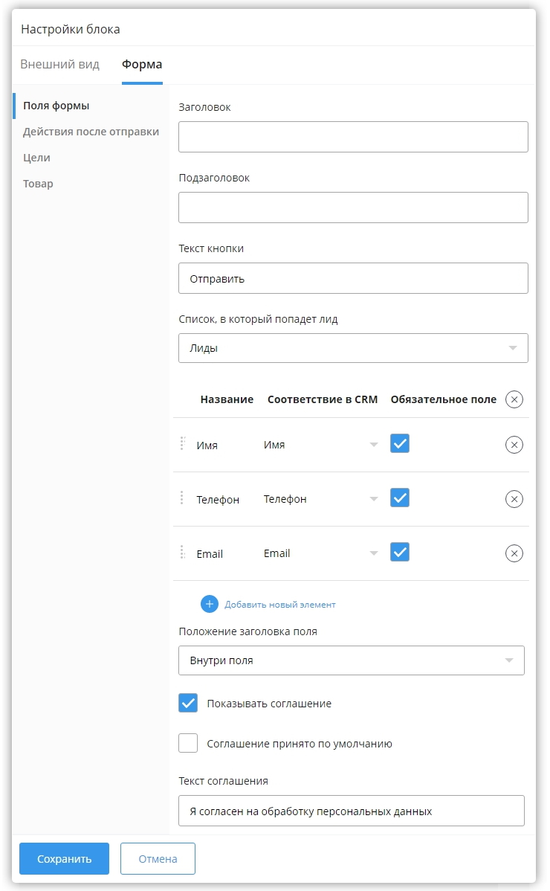Expand the Положение заголовка поля dropdown
The width and height of the screenshot is (550, 891).
[x=351, y=660]
